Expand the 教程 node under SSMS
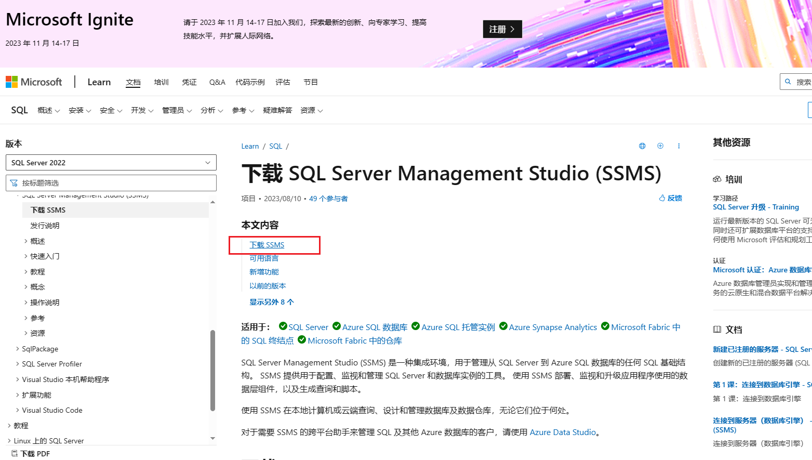The height and width of the screenshot is (460, 812). tap(26, 272)
